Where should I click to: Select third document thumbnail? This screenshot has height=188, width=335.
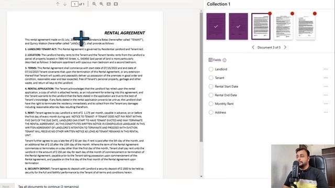pos(261,27)
